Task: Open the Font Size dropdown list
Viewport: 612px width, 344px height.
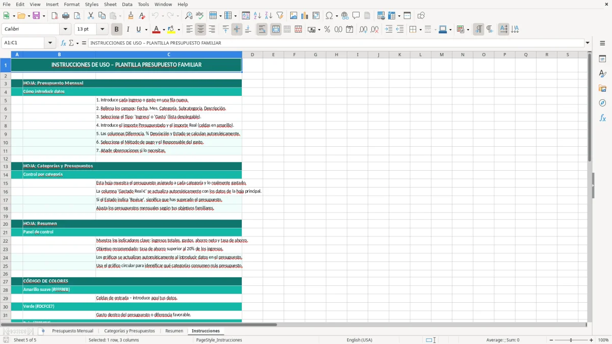Action: pyautogui.click(x=103, y=30)
